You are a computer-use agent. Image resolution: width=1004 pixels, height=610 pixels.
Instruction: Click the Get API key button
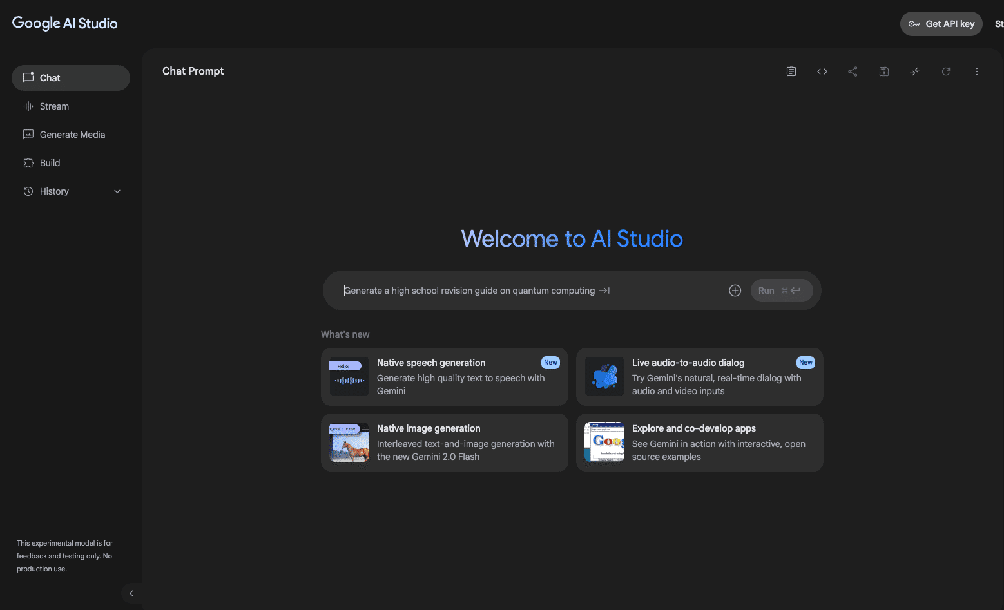click(941, 24)
